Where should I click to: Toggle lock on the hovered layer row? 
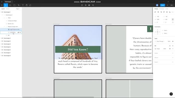(18, 32)
